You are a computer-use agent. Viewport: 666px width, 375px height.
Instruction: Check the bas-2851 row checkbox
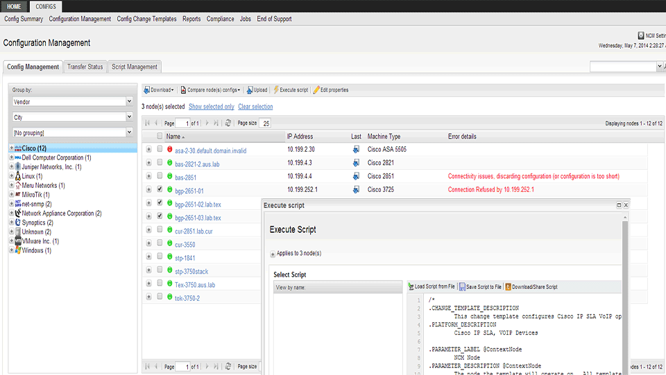tap(160, 175)
